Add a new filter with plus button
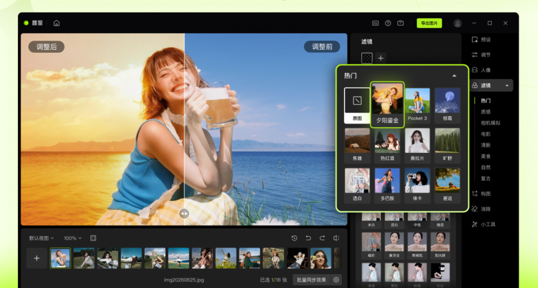This screenshot has height=288, width=538. [x=381, y=58]
